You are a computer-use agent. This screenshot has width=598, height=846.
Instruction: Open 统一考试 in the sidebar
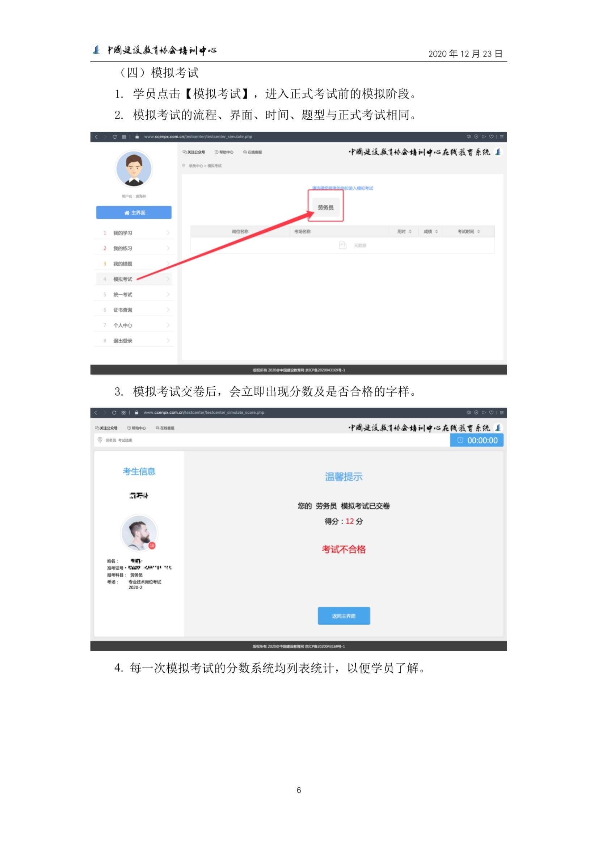(134, 294)
